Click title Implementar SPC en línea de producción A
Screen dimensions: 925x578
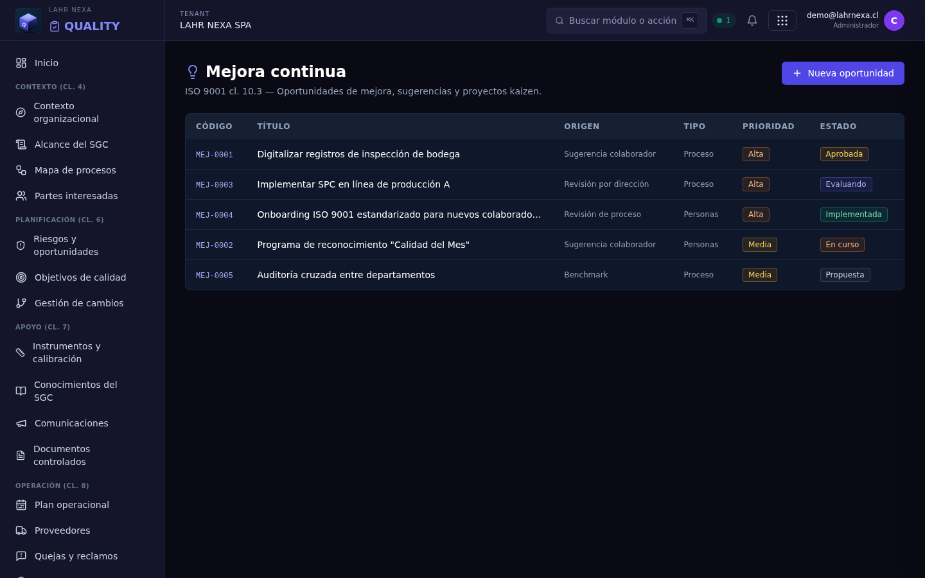(x=353, y=184)
